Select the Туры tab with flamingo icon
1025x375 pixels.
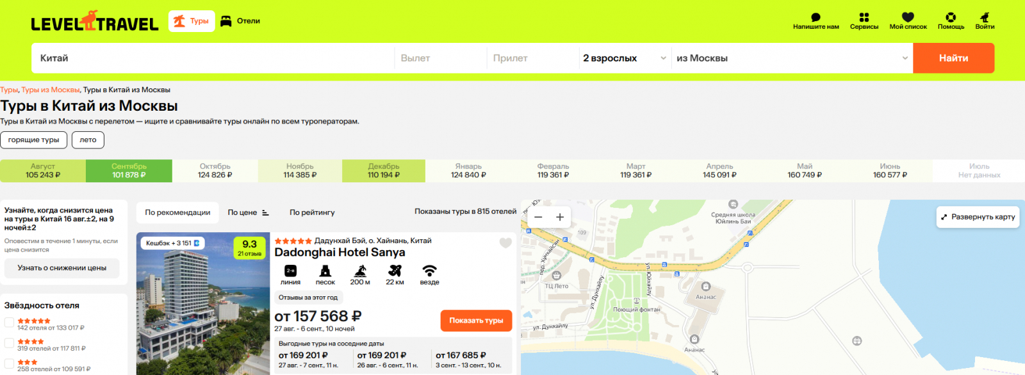192,21
